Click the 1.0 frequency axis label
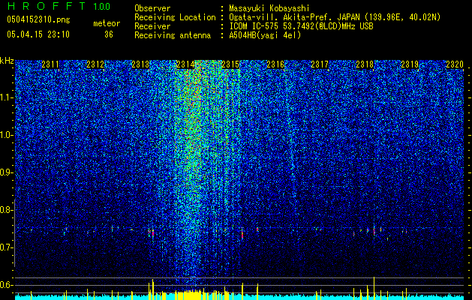 [7, 135]
